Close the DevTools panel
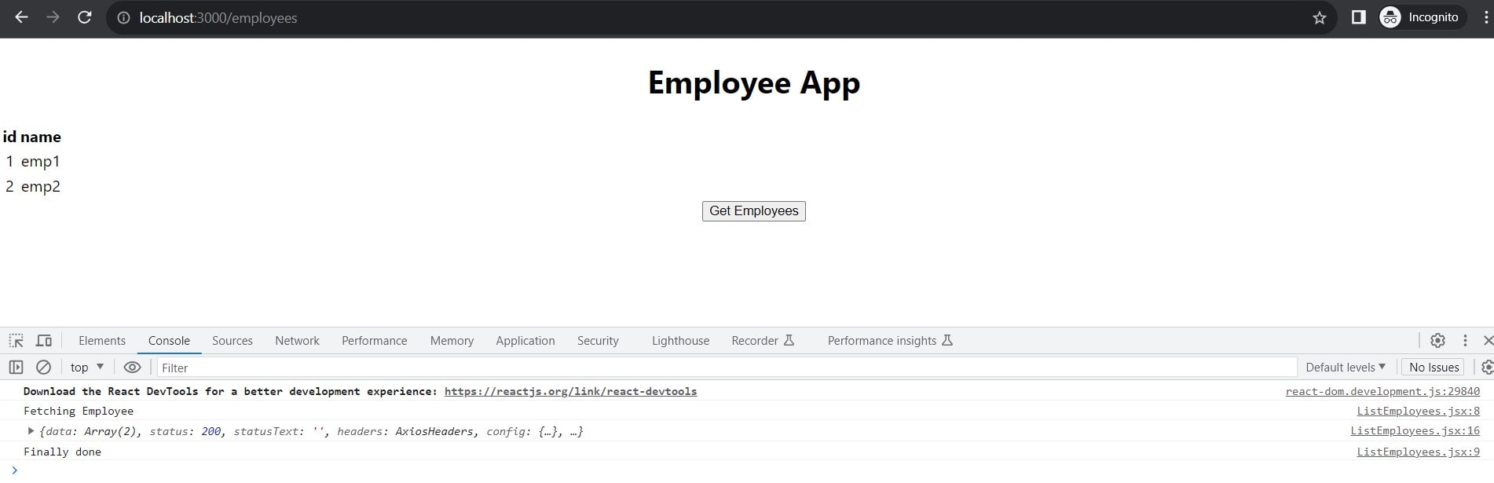1494x483 pixels. tap(1488, 341)
